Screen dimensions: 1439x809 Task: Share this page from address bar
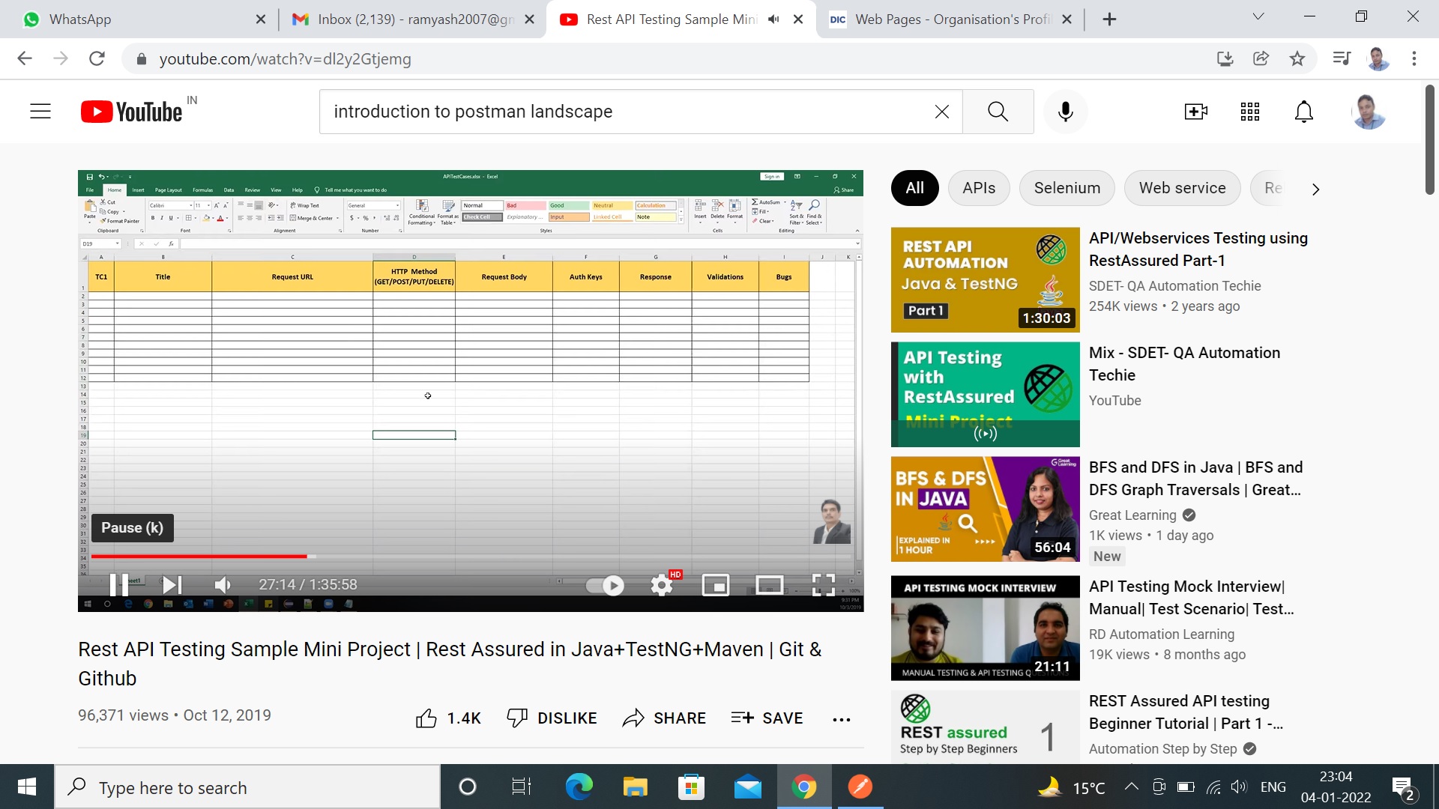(1261, 58)
